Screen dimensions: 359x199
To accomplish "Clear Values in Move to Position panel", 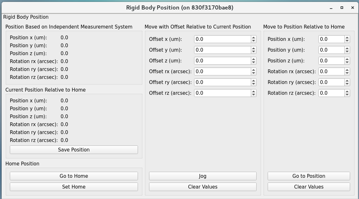I will tap(309, 187).
